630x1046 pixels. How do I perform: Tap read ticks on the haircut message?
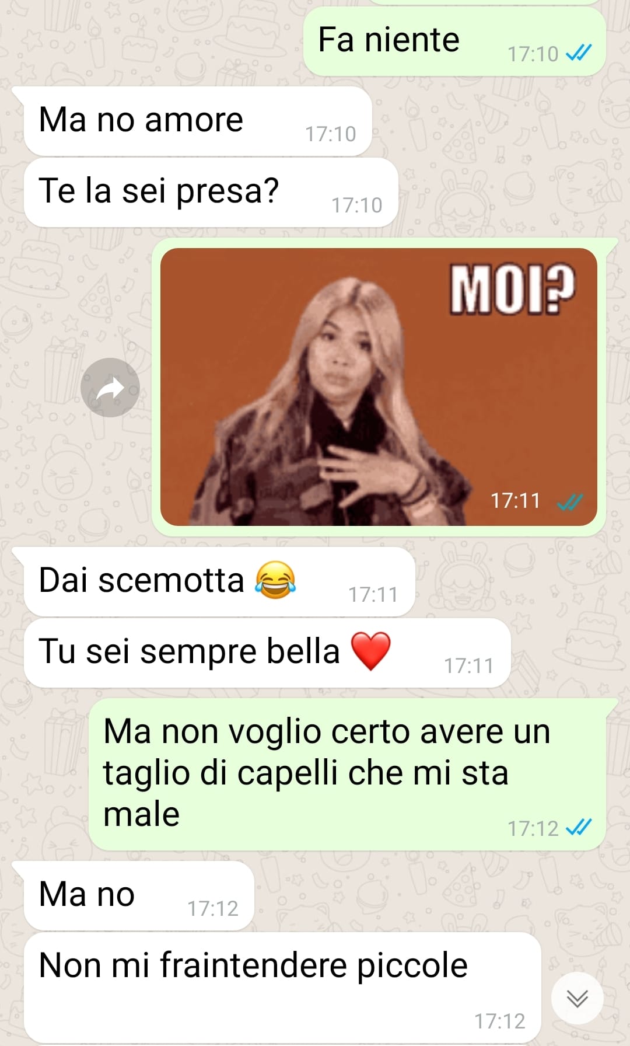[x=579, y=828]
